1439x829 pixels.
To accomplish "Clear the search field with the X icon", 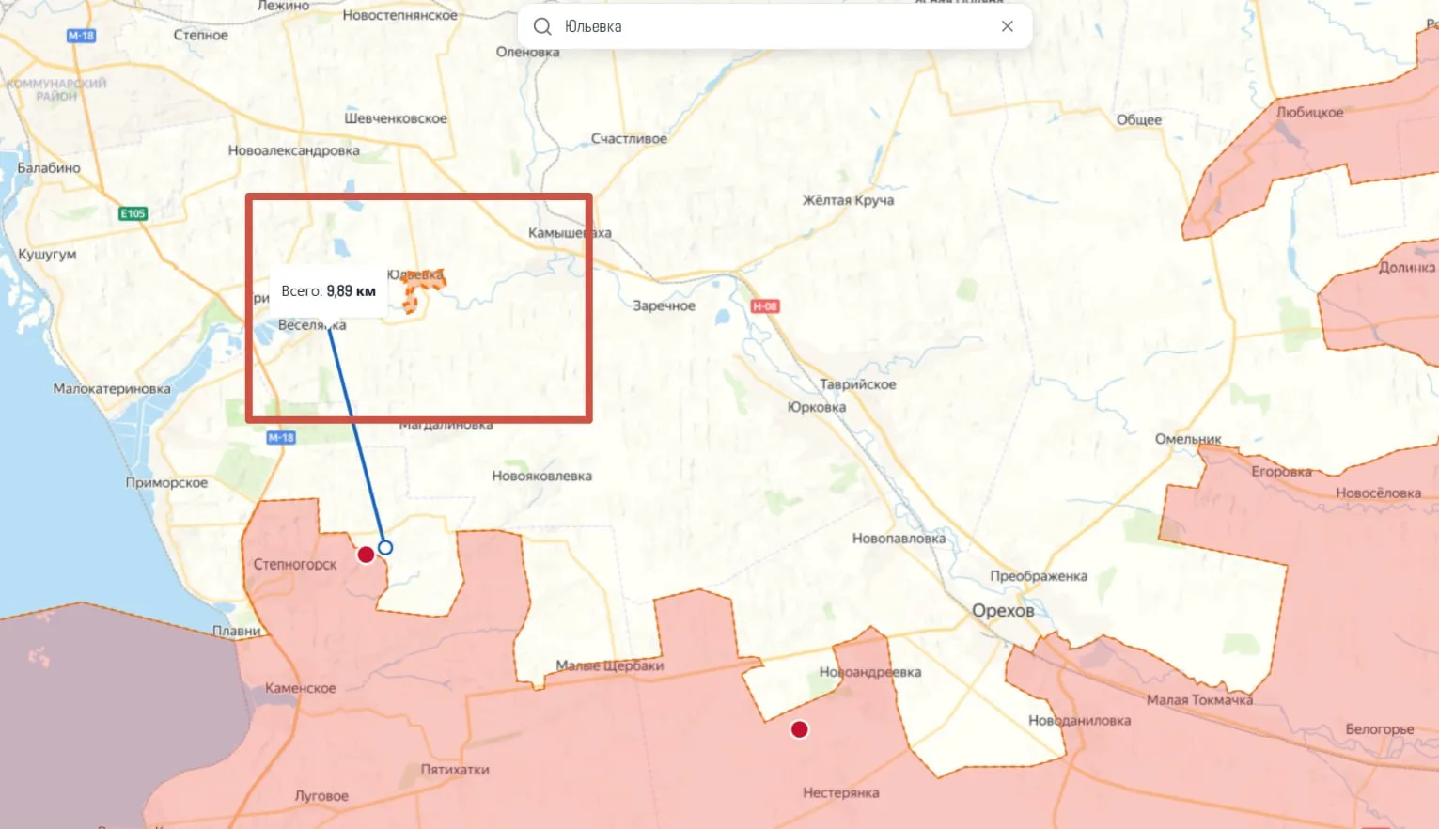I will [1008, 26].
